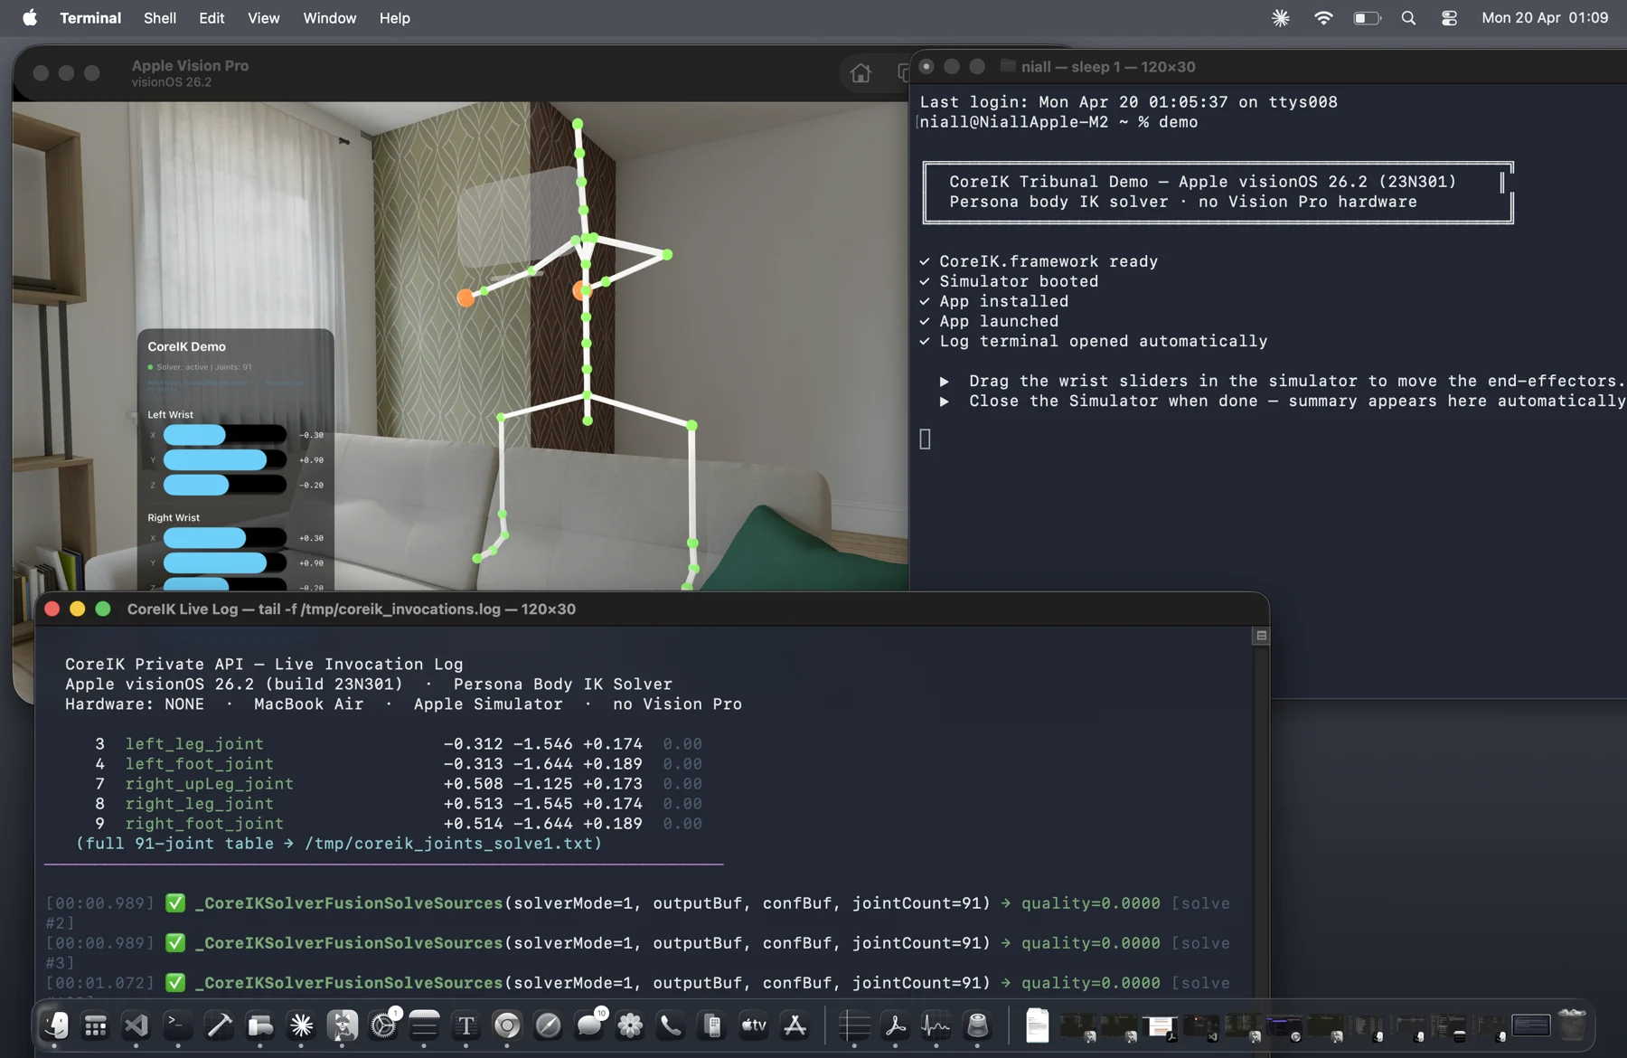Click the cylinder-shaped app icon in the Dock
The height and width of the screenshot is (1058, 1627).
[x=977, y=1025]
